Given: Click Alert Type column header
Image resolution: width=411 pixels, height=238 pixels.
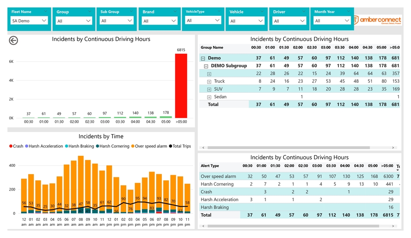Looking at the screenshot, I should [210, 166].
